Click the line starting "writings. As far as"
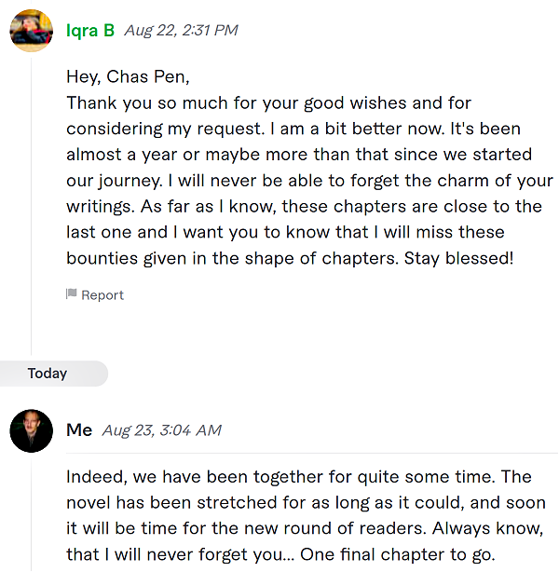This screenshot has height=572, width=559. (x=304, y=207)
